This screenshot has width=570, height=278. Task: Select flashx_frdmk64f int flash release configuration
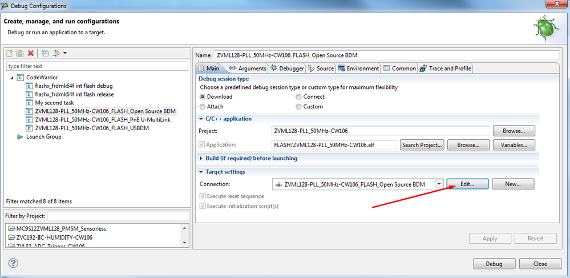74,94
